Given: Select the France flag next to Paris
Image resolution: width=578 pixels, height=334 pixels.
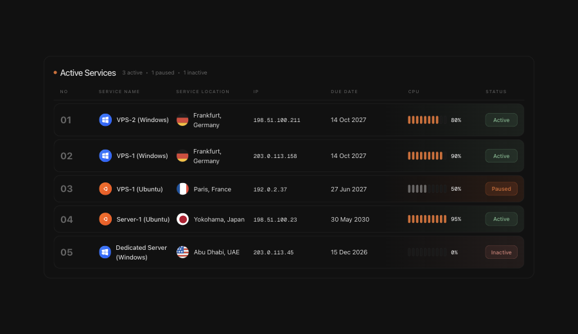Looking at the screenshot, I should 182,189.
